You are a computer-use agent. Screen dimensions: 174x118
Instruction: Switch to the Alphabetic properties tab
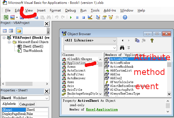click(x=9, y=104)
